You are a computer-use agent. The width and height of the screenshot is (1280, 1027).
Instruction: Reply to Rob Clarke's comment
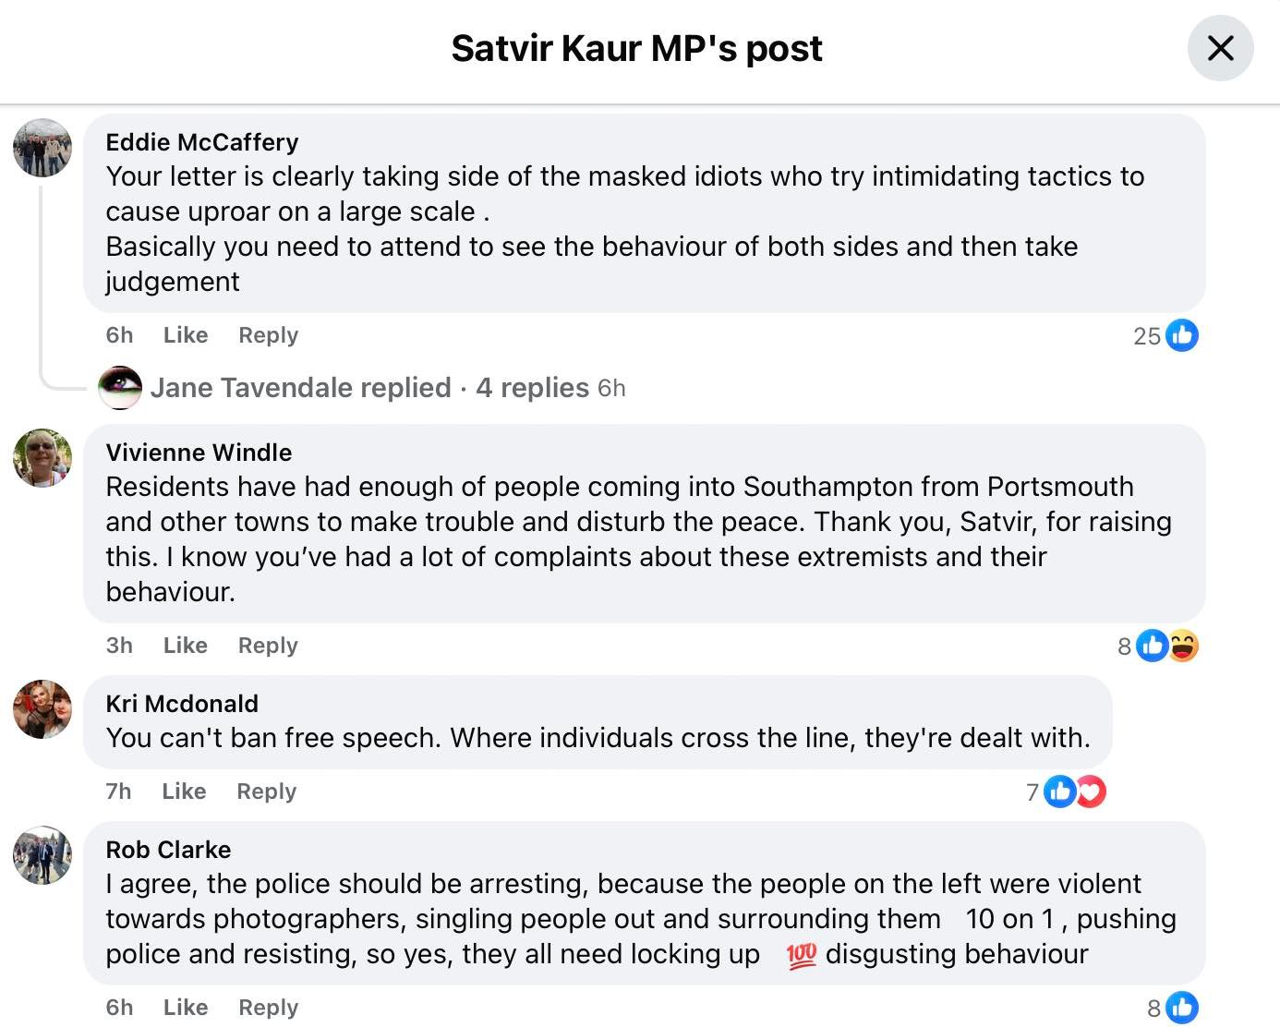point(268,1008)
